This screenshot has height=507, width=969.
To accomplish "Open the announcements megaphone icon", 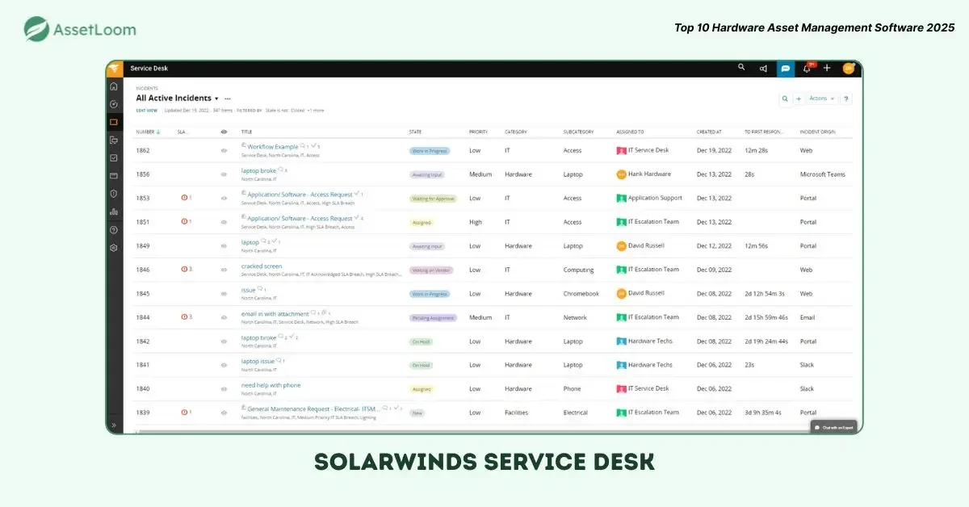I will pos(763,69).
